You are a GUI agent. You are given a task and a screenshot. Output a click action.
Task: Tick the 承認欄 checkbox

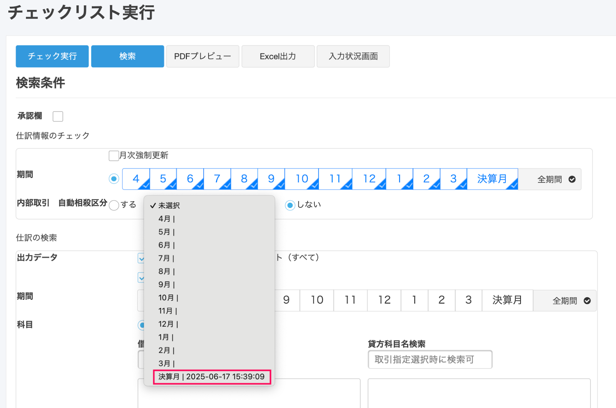coord(58,116)
